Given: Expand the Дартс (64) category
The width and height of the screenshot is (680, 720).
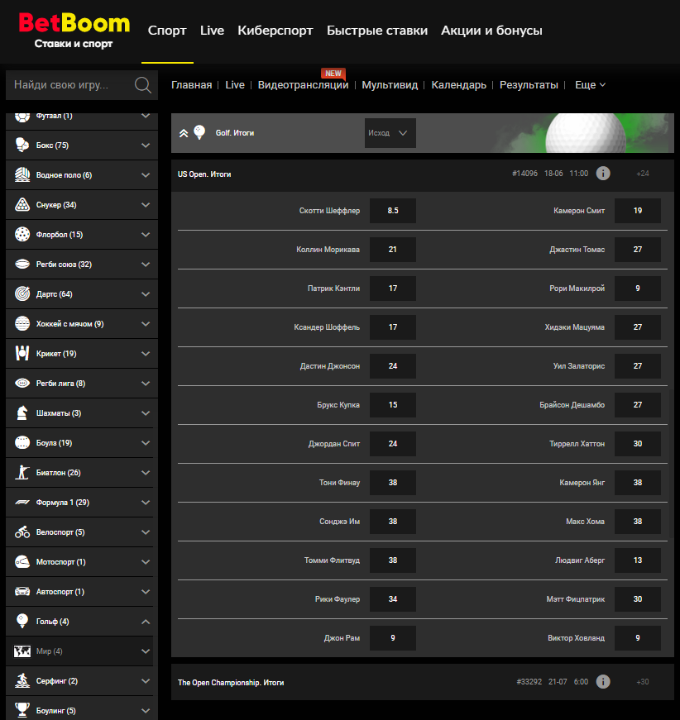Looking at the screenshot, I should [146, 294].
